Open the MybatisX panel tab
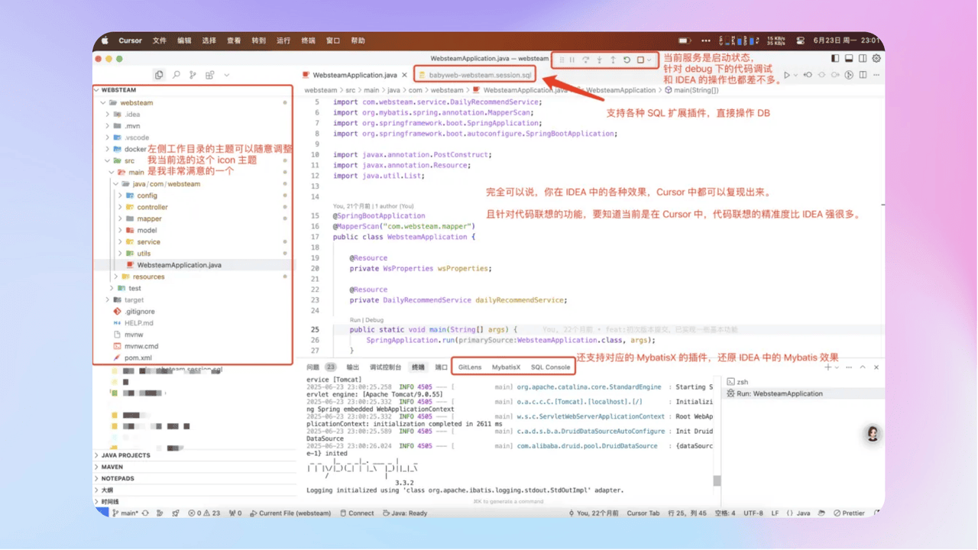 pyautogui.click(x=506, y=367)
